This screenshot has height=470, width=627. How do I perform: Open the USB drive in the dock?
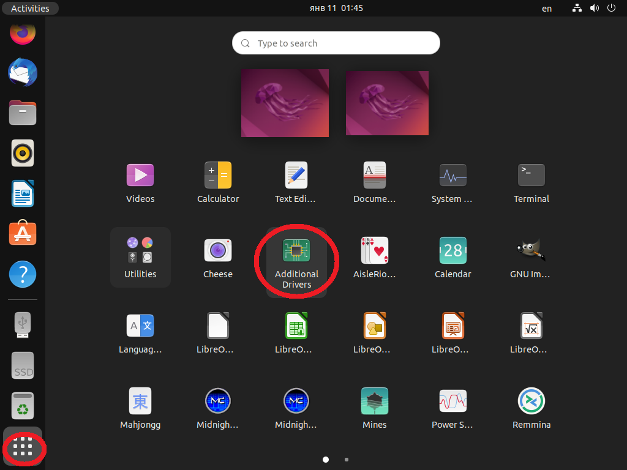coord(23,324)
